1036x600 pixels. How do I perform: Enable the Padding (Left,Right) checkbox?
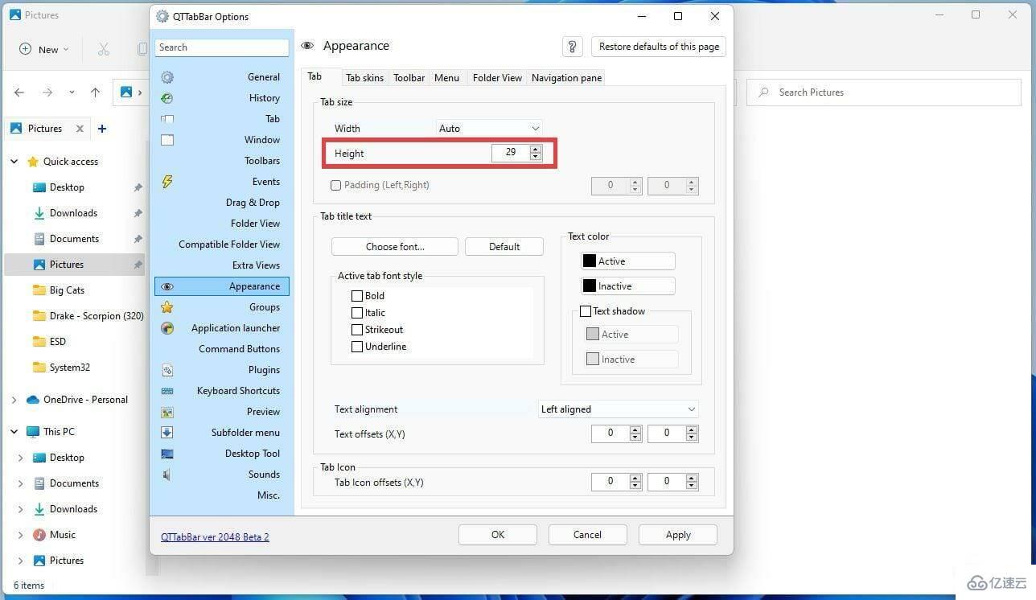(x=336, y=185)
